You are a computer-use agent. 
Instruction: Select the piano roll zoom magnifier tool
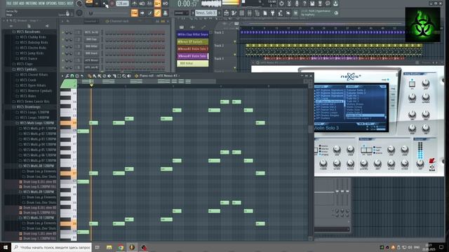coord(124,76)
